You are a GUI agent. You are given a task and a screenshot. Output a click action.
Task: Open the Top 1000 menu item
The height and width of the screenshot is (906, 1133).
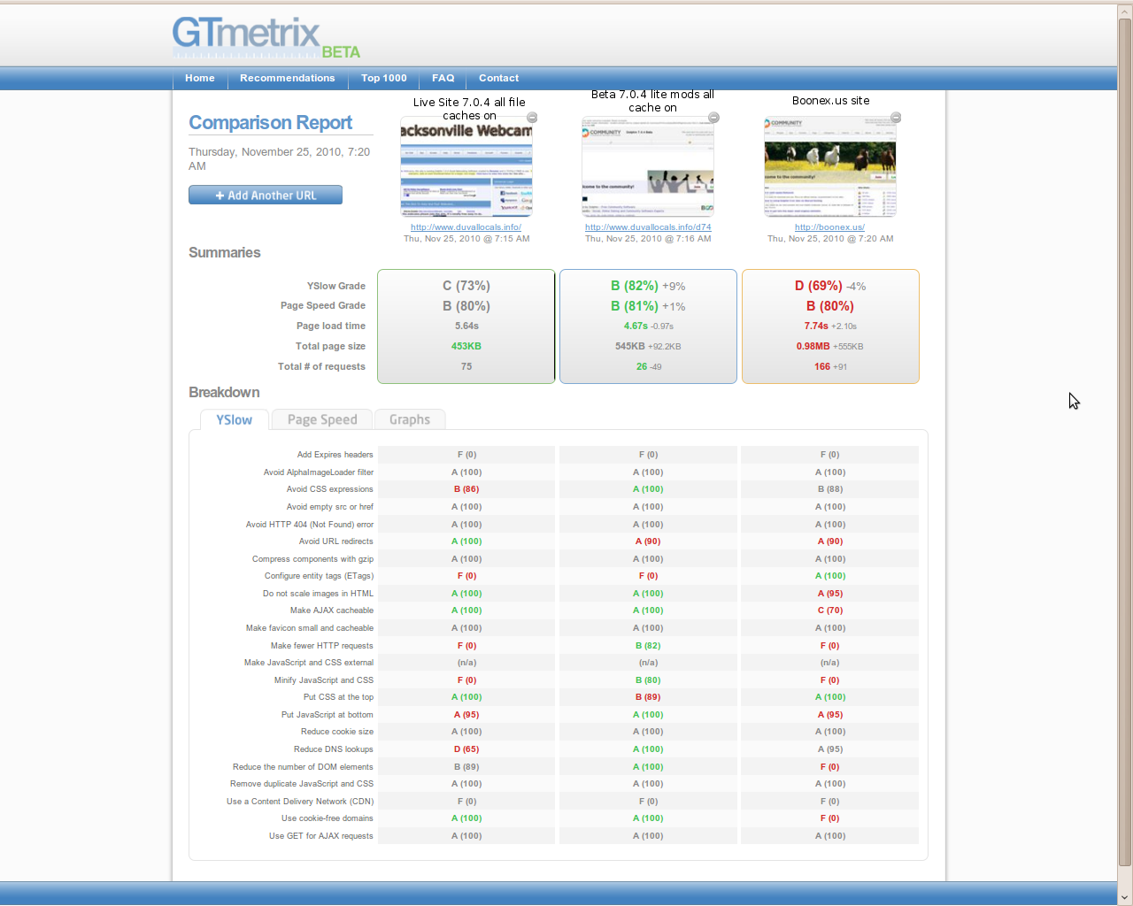(383, 79)
